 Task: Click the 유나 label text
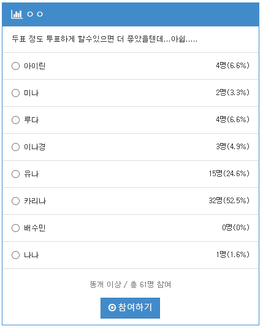point(31,174)
